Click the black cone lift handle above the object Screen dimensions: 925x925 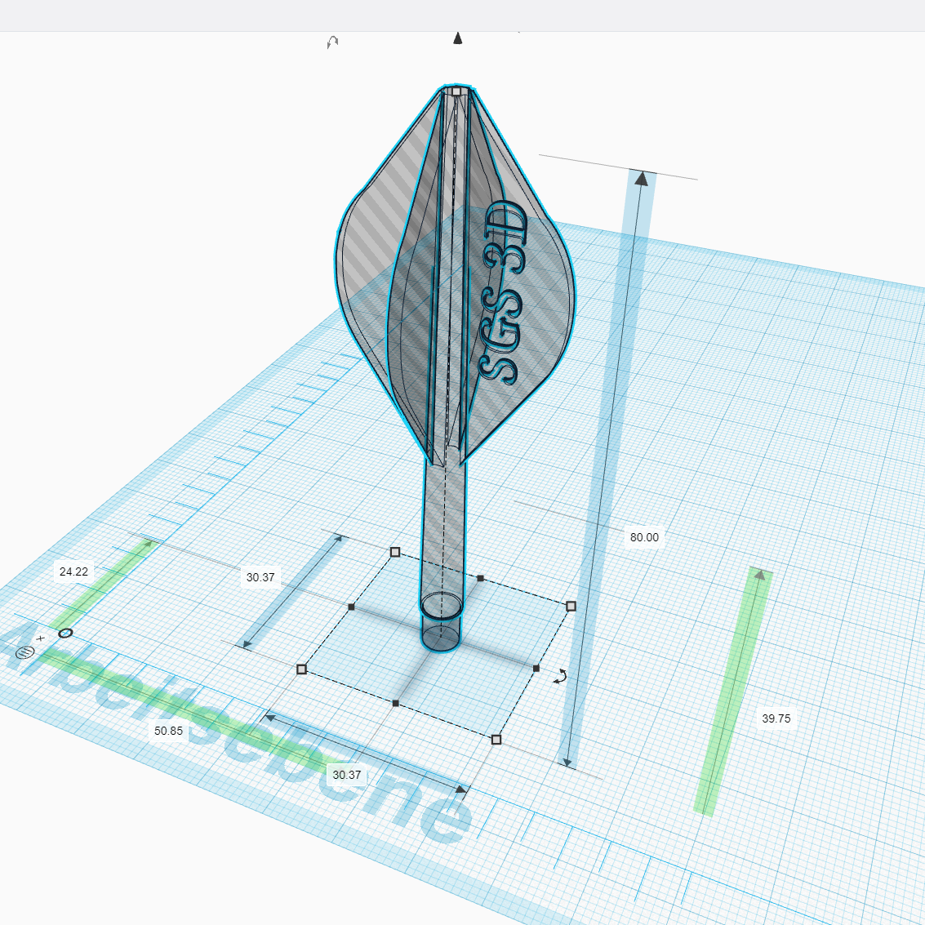[458, 38]
